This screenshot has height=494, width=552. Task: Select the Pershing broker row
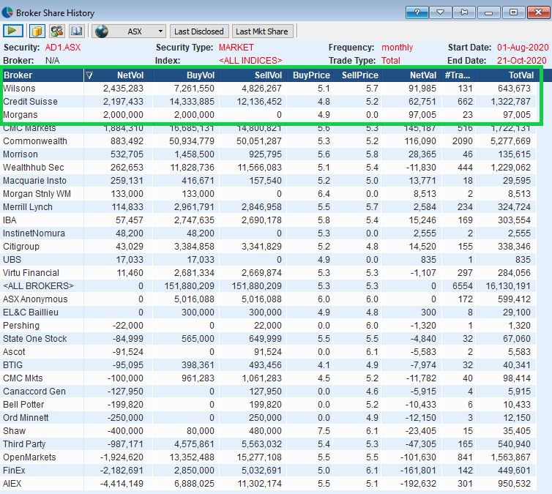point(269,326)
